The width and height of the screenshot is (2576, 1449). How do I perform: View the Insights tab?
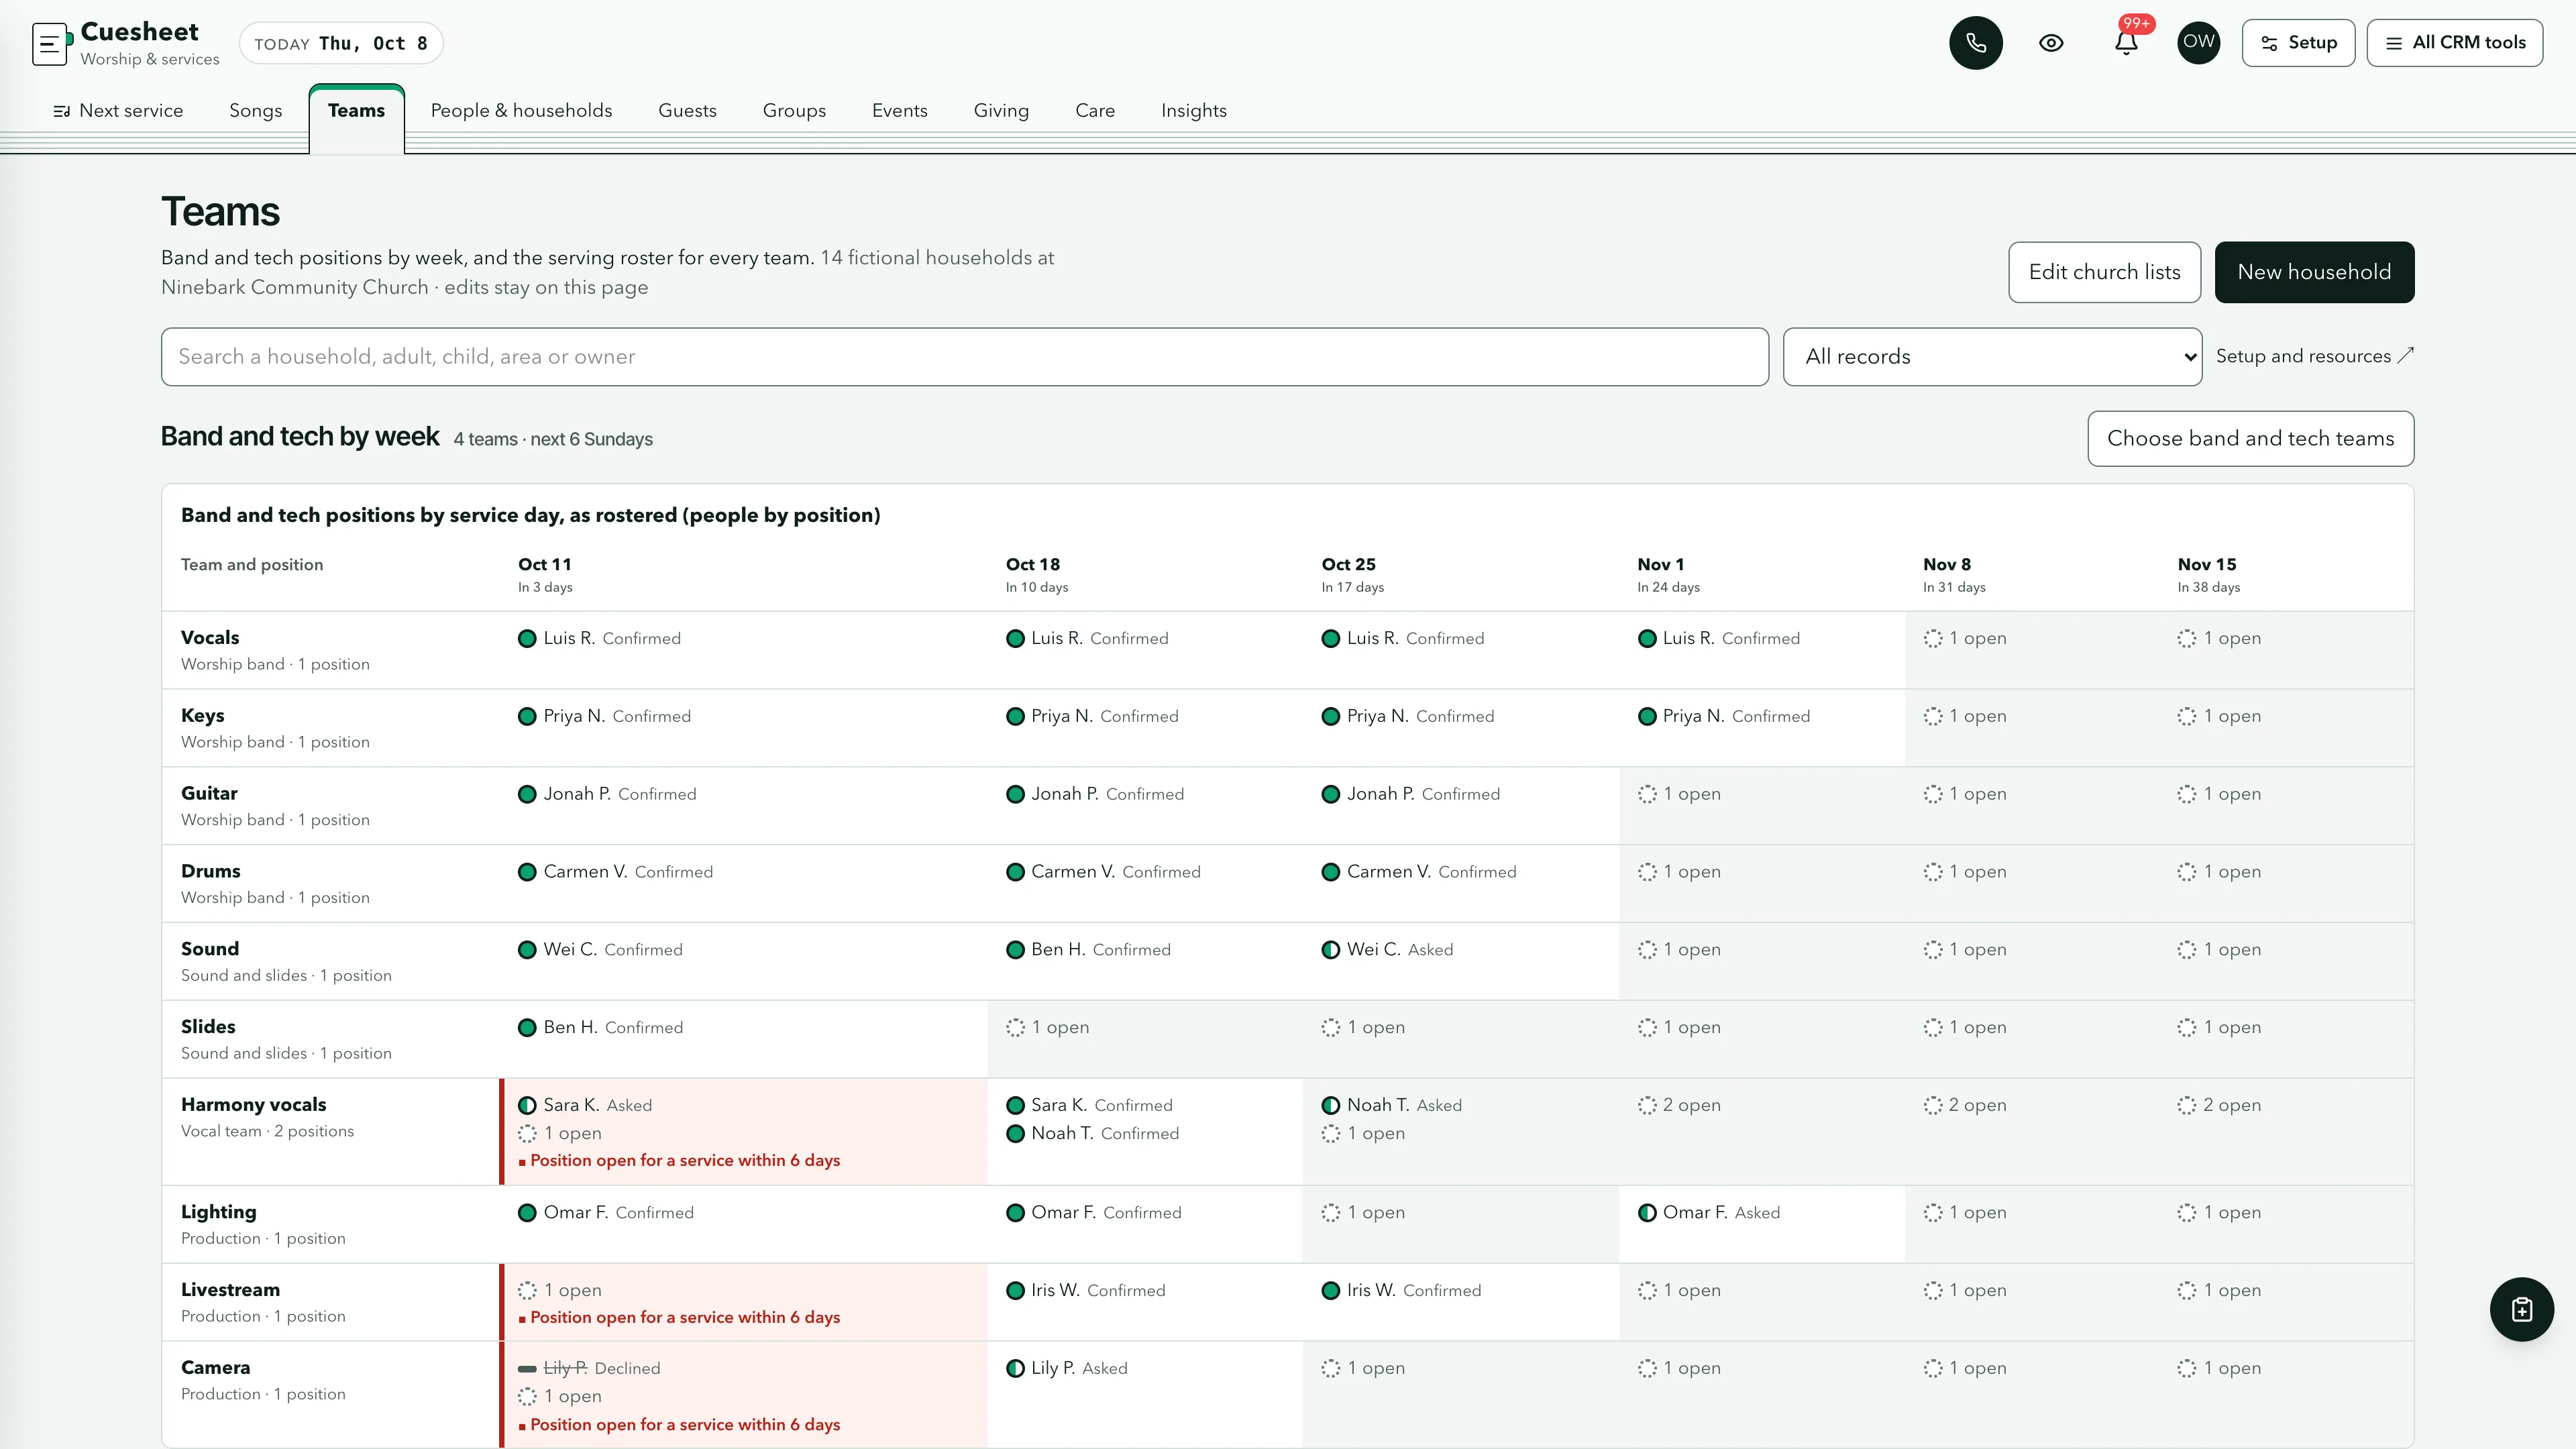[x=1193, y=111]
